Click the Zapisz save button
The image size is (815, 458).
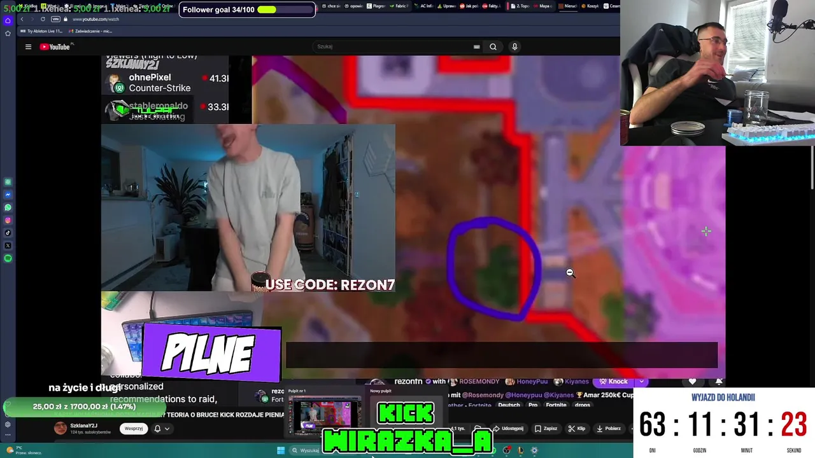click(546, 429)
